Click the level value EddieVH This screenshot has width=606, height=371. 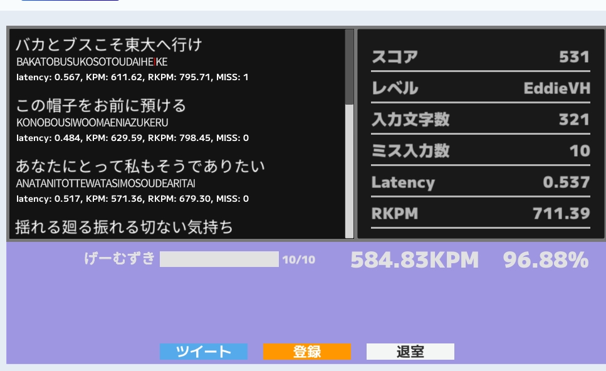(x=557, y=88)
